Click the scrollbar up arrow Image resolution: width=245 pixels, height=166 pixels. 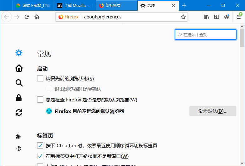242,26
